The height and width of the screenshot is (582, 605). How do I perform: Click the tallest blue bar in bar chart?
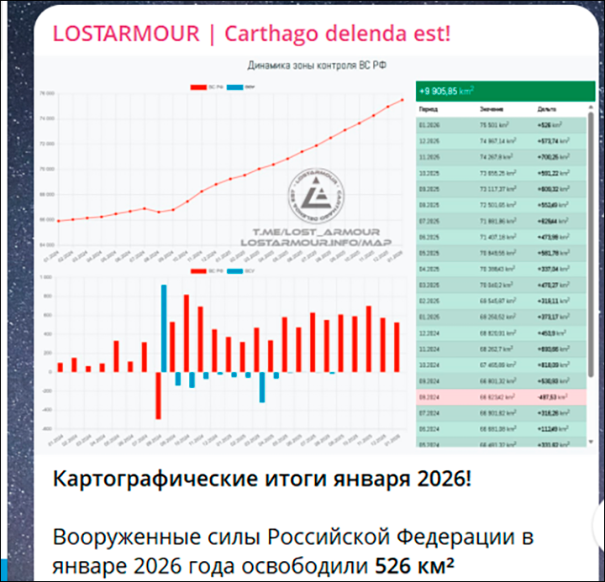click(x=163, y=328)
